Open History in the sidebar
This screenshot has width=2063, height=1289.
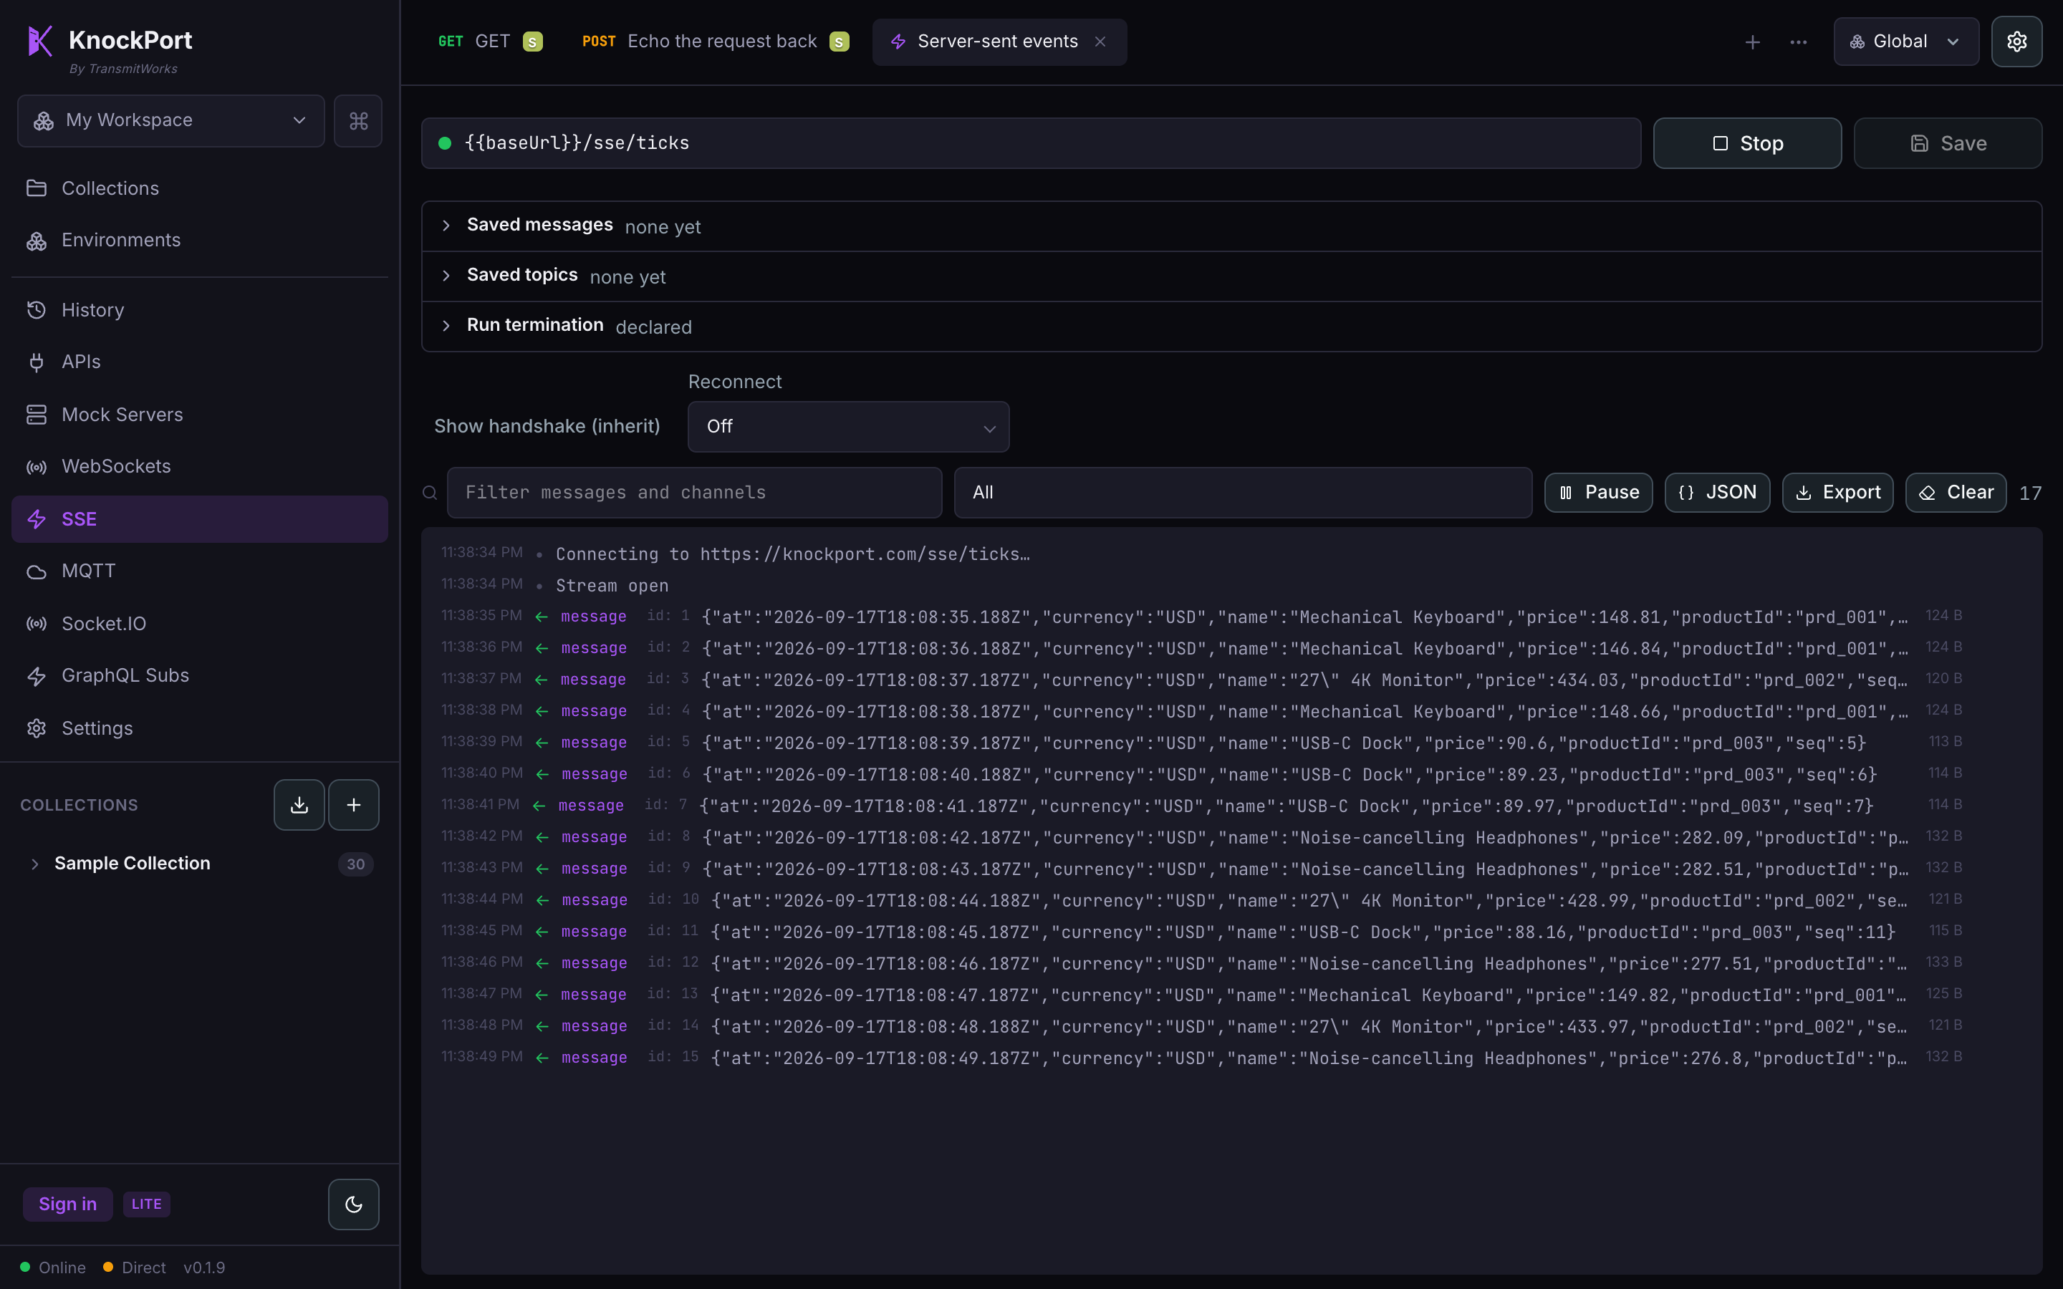click(x=199, y=310)
